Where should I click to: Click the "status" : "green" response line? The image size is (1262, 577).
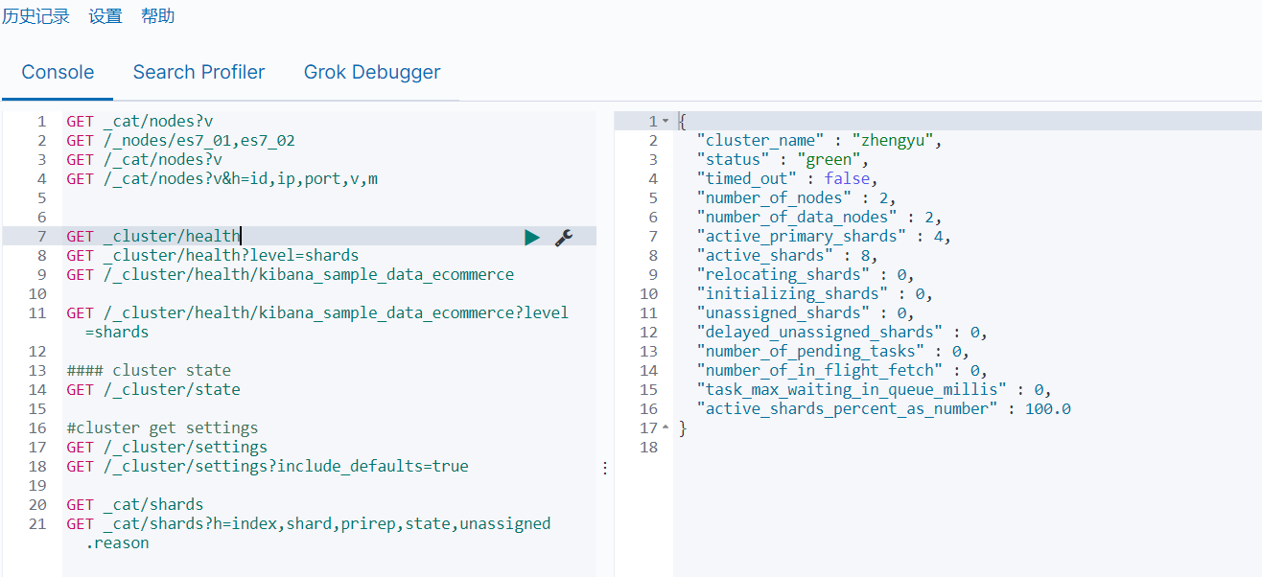tap(782, 160)
